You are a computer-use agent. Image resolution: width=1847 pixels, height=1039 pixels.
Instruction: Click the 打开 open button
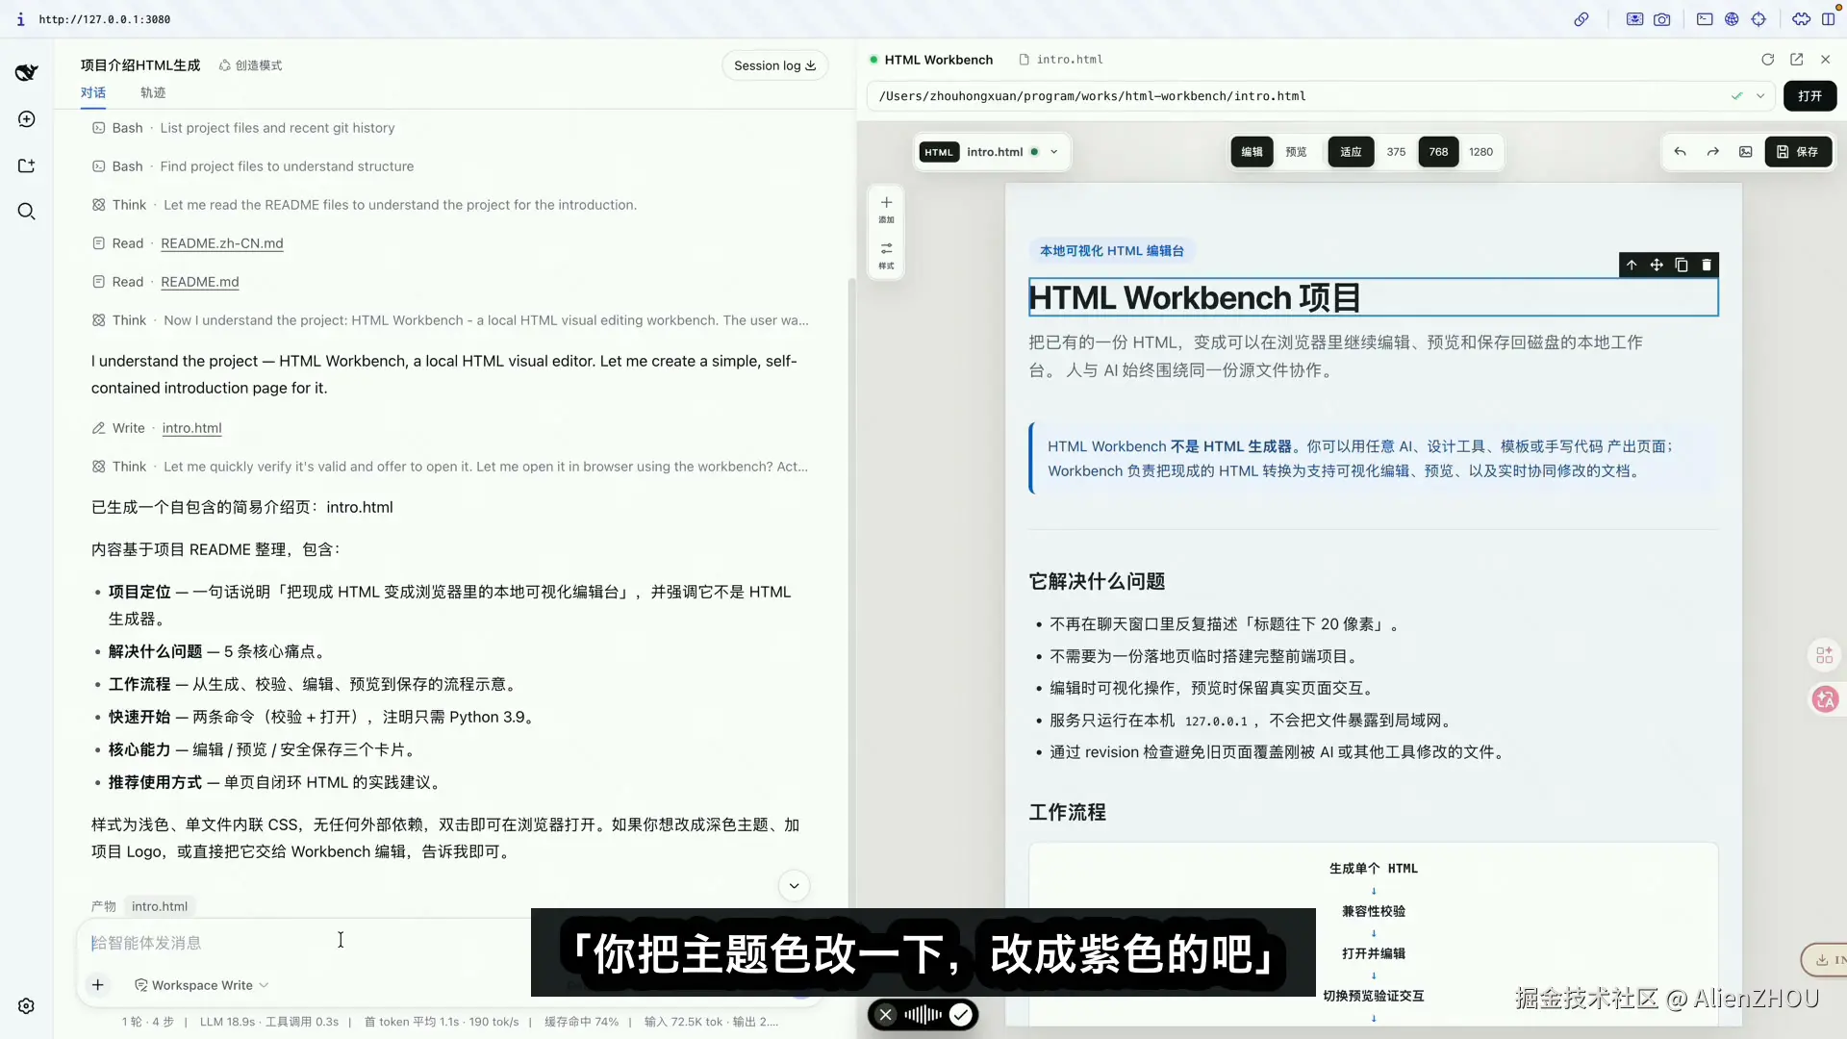[1809, 96]
